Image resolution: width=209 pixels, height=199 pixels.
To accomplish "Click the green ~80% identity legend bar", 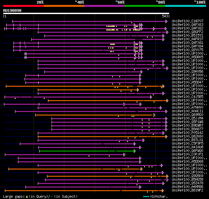I will click(145, 6).
